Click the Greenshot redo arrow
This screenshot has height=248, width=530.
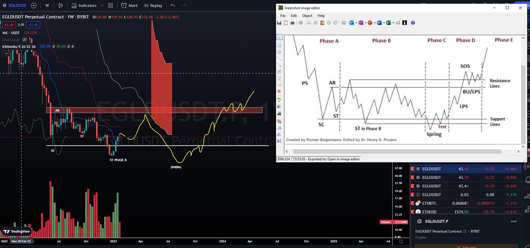point(335,23)
